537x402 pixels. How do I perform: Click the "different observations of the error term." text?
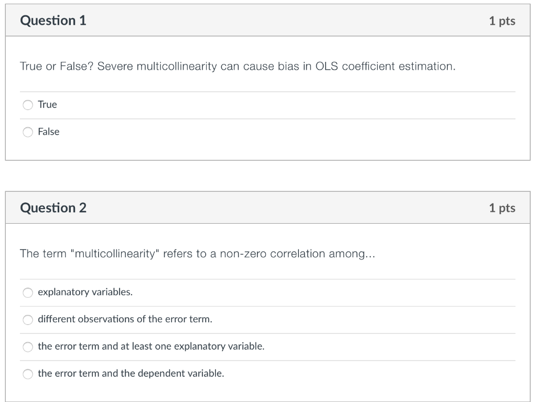click(x=125, y=320)
